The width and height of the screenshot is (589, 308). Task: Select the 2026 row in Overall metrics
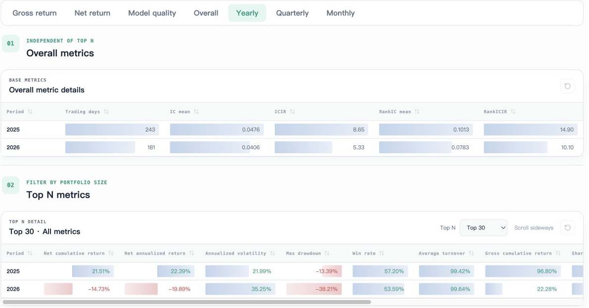pyautogui.click(x=292, y=147)
